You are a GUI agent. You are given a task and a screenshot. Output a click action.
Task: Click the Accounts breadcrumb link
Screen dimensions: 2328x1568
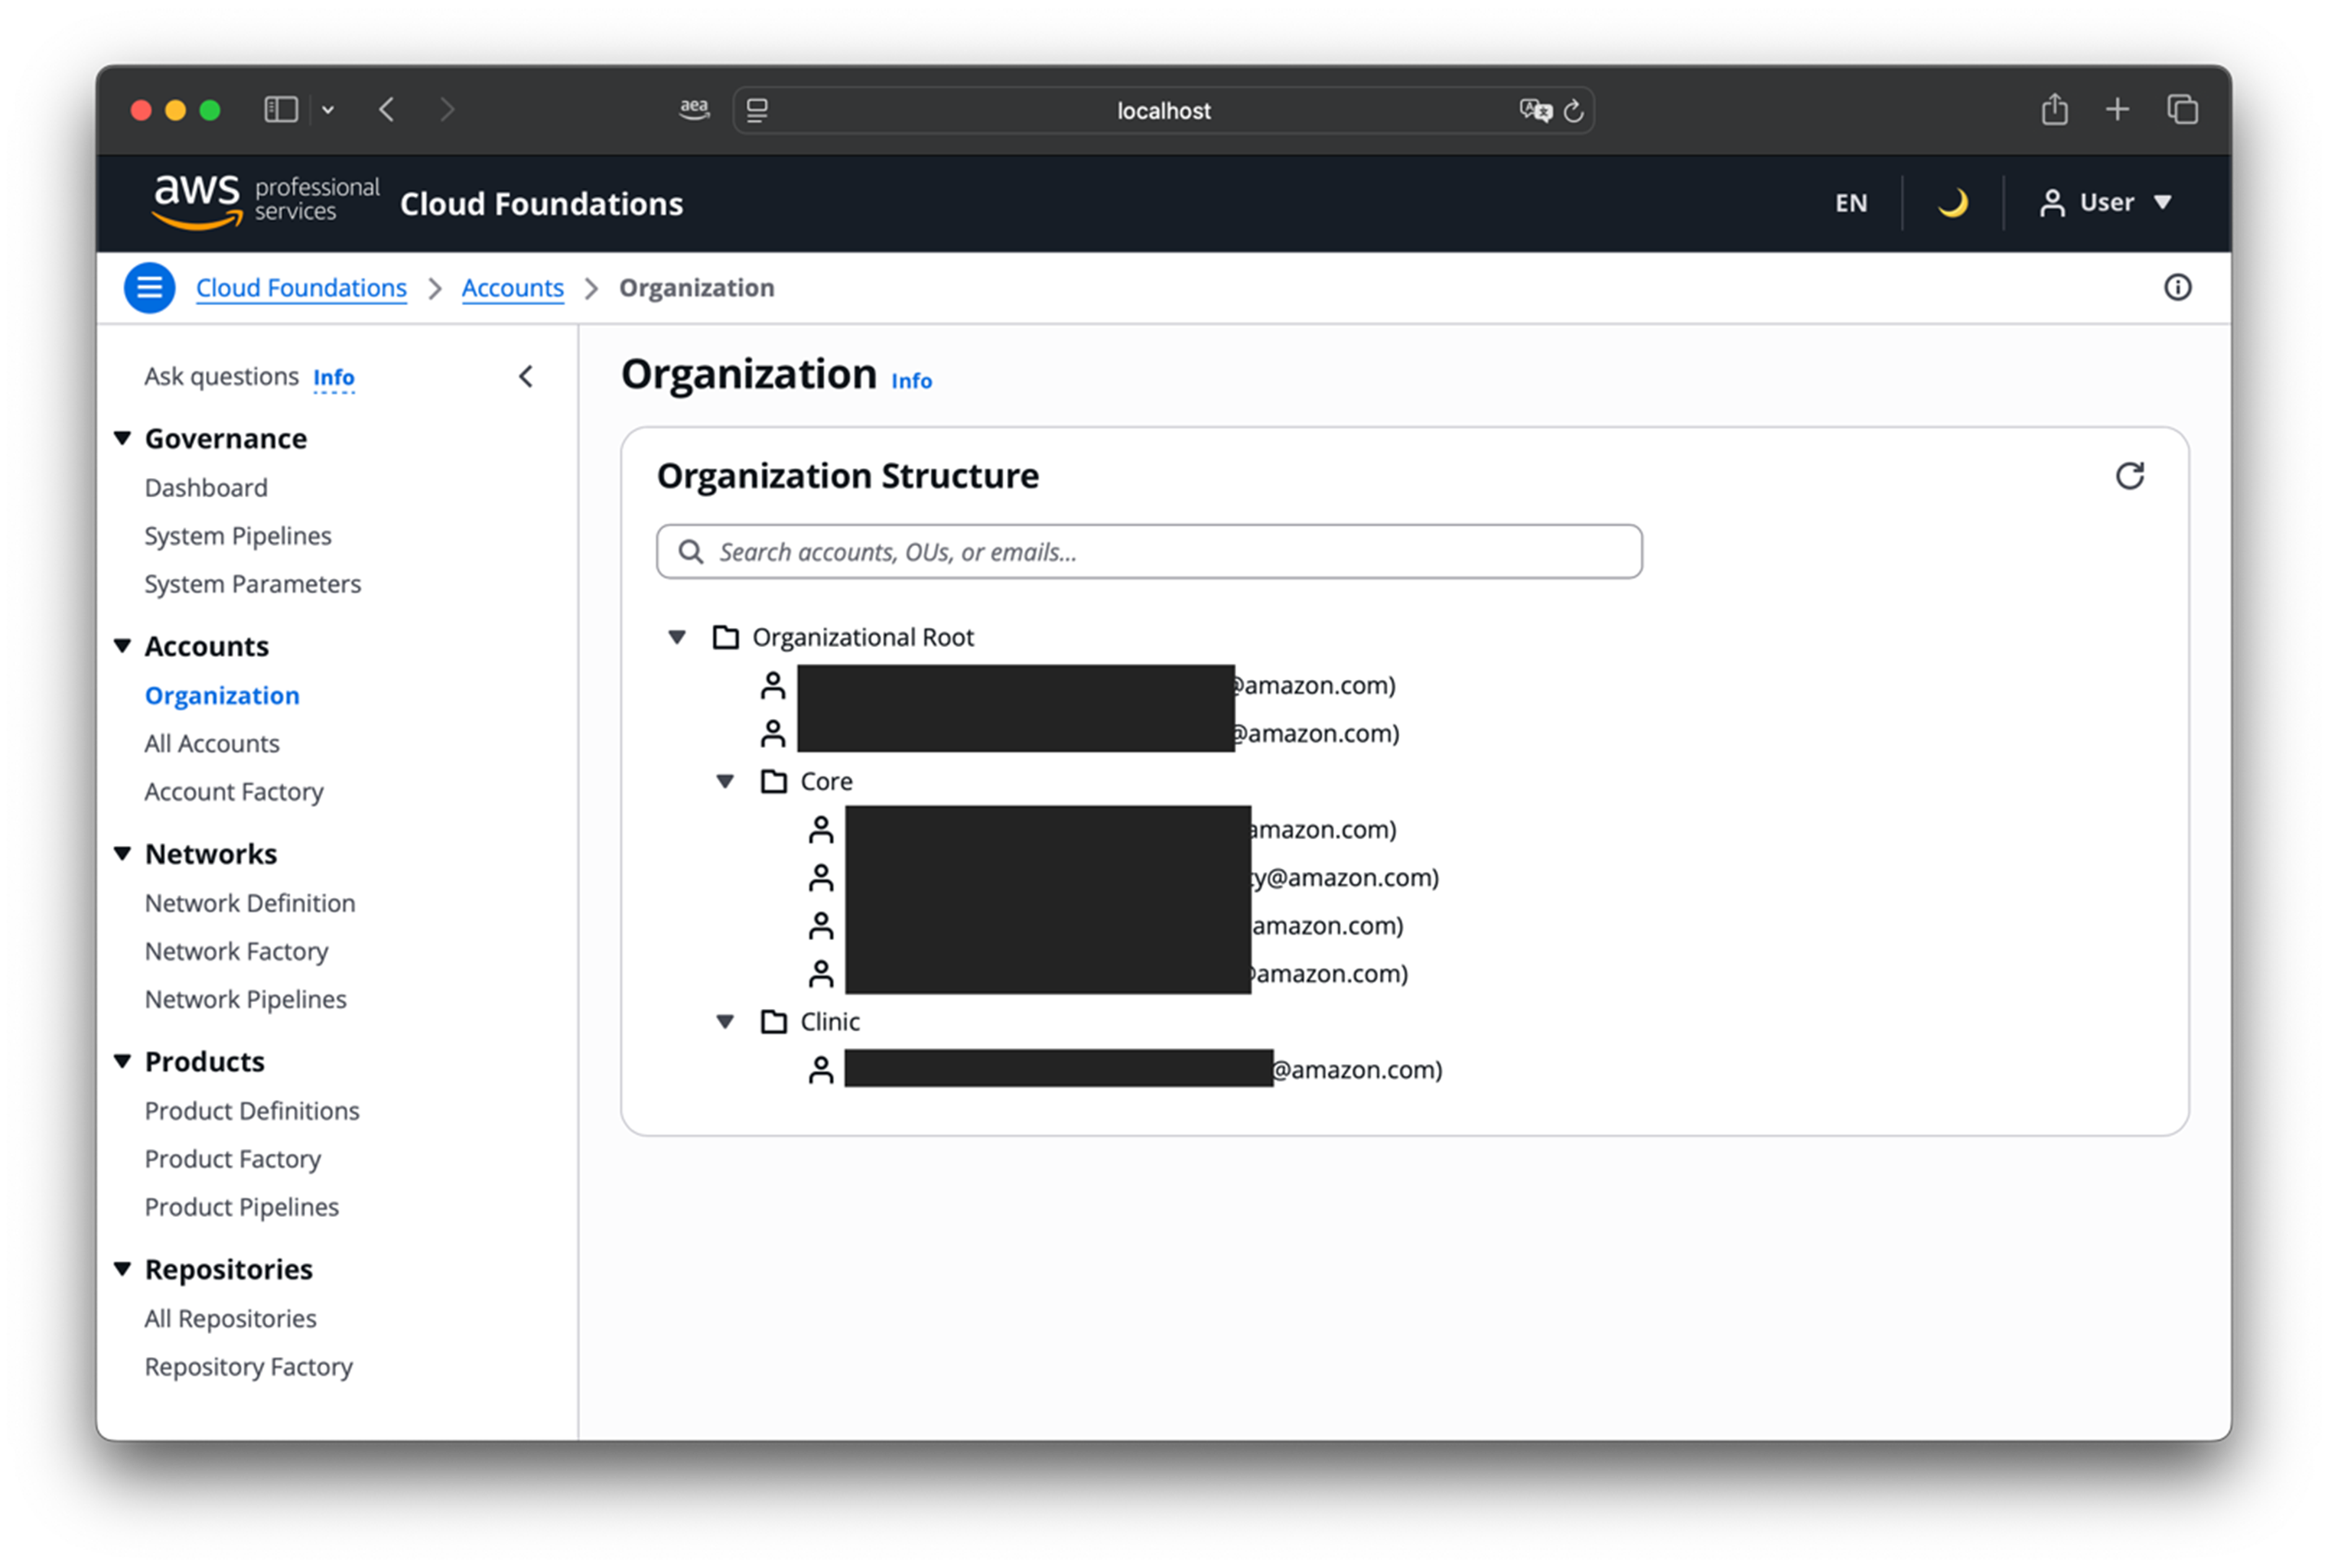(x=512, y=288)
